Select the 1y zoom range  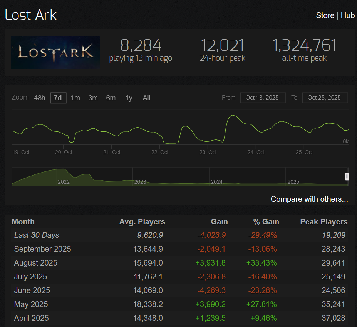click(x=129, y=98)
